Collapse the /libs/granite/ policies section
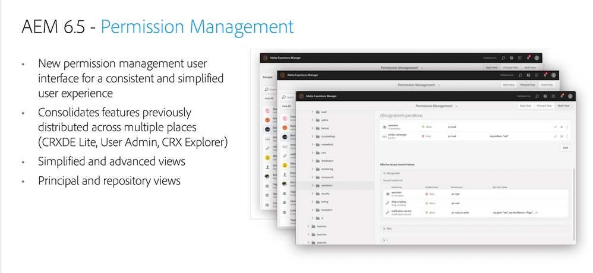This screenshot has height=273, width=593. click(x=383, y=173)
